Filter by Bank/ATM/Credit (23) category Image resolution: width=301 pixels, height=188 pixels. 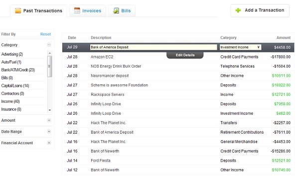(18, 70)
